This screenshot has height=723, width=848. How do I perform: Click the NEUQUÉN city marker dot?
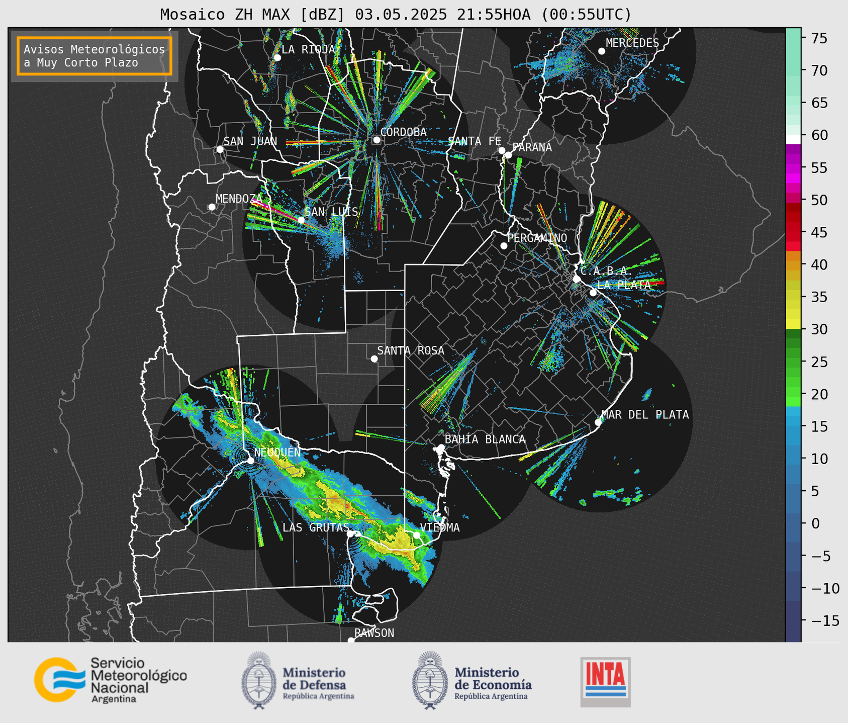pyautogui.click(x=250, y=461)
